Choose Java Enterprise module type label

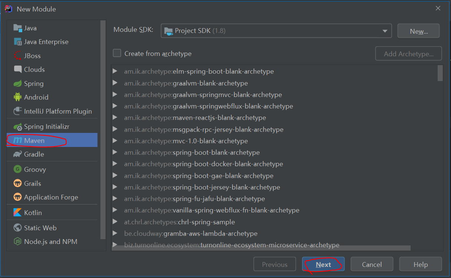pyautogui.click(x=46, y=42)
